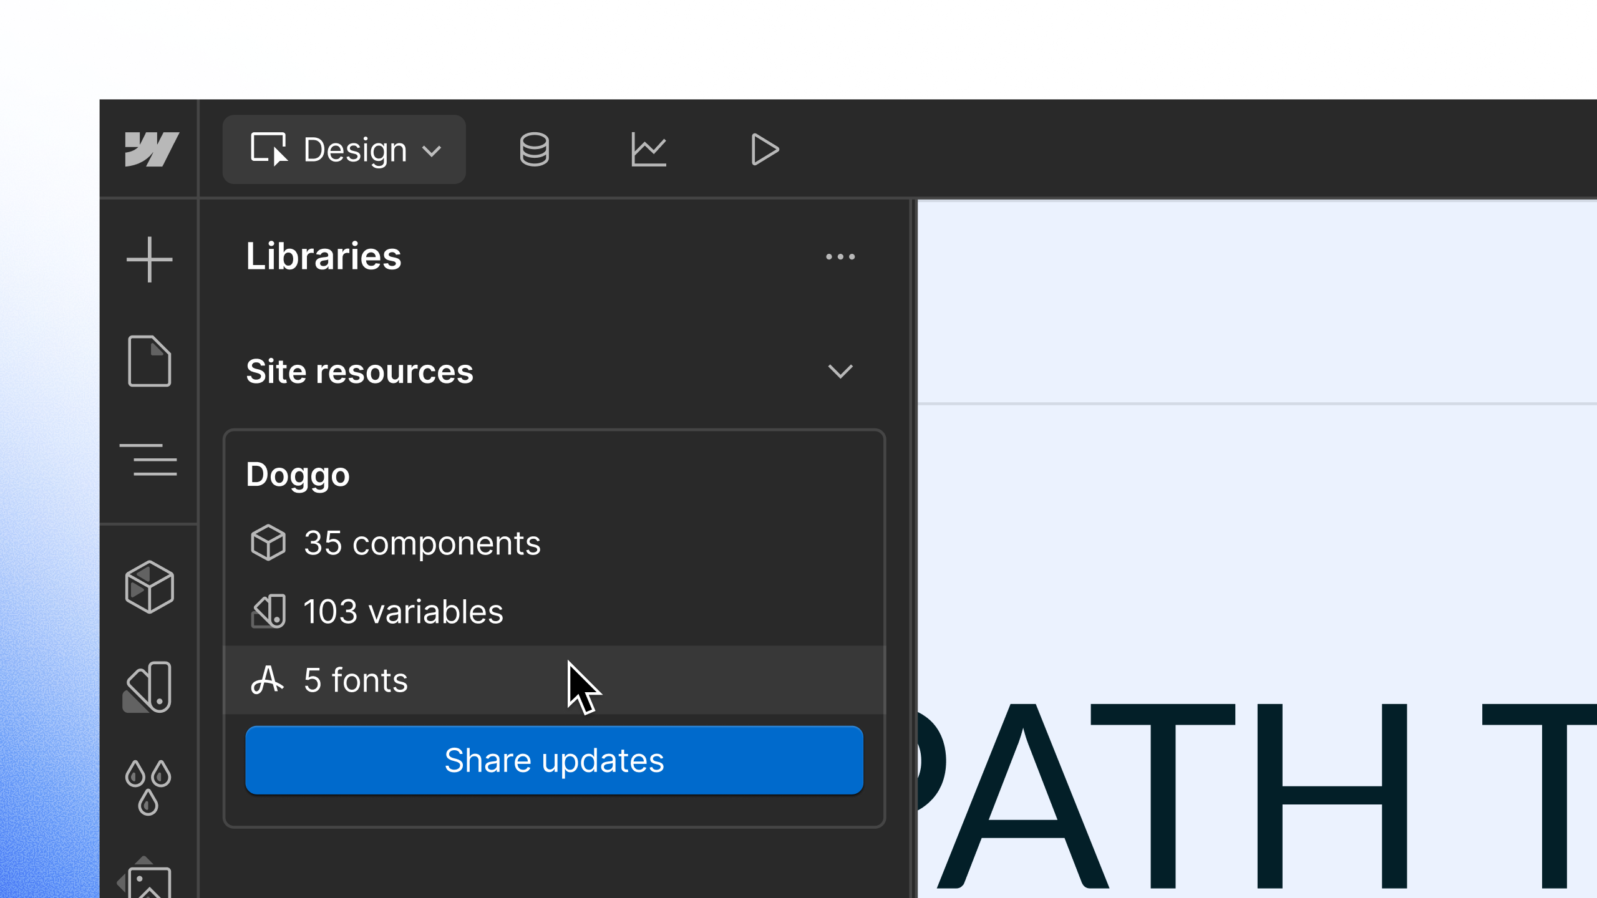Open the Variables icon in sidebar

pos(147,687)
